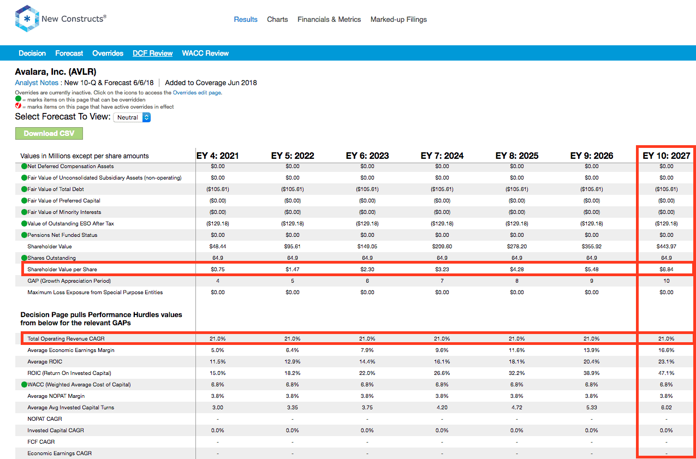Click the Economic Earnings CAGR row label
Image resolution: width=696 pixels, height=459 pixels.
60,453
